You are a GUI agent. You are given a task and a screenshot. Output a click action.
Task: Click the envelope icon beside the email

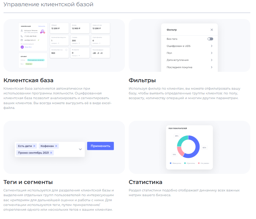[x=22, y=40]
